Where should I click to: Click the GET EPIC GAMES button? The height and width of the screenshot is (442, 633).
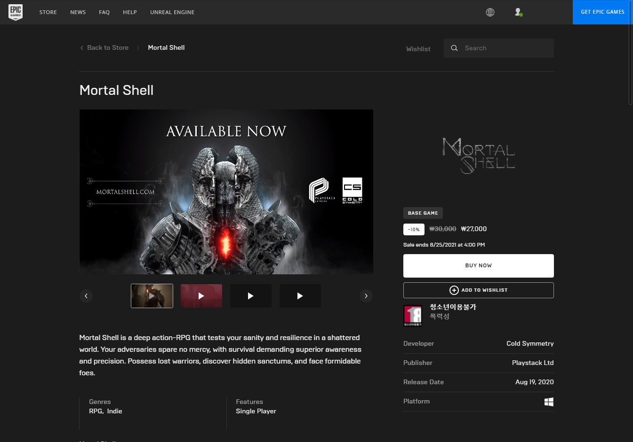tap(602, 12)
